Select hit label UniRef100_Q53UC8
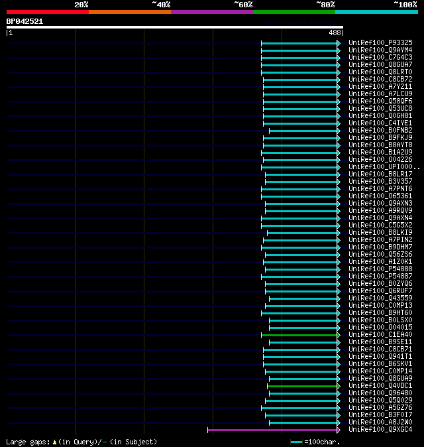Viewport: 424px width, 447px height. click(380, 108)
